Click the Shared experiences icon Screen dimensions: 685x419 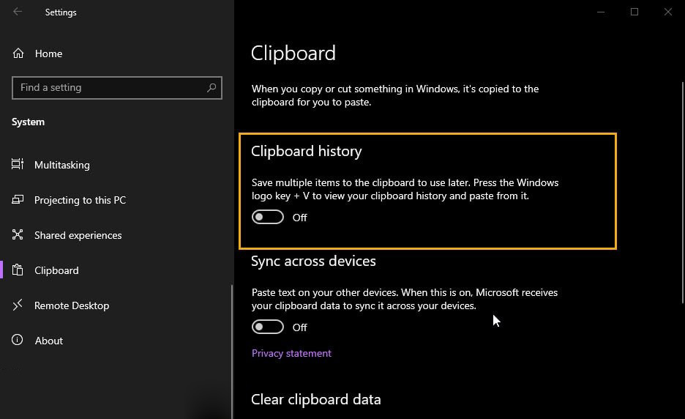pyautogui.click(x=18, y=234)
